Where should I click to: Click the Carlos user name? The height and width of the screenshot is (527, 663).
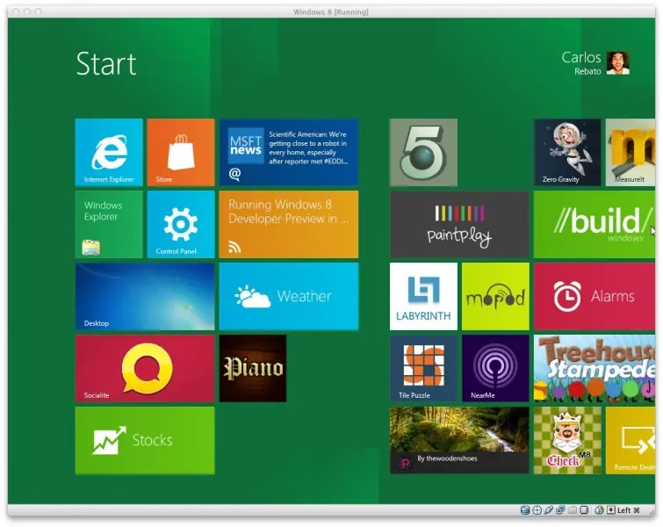pyautogui.click(x=581, y=57)
